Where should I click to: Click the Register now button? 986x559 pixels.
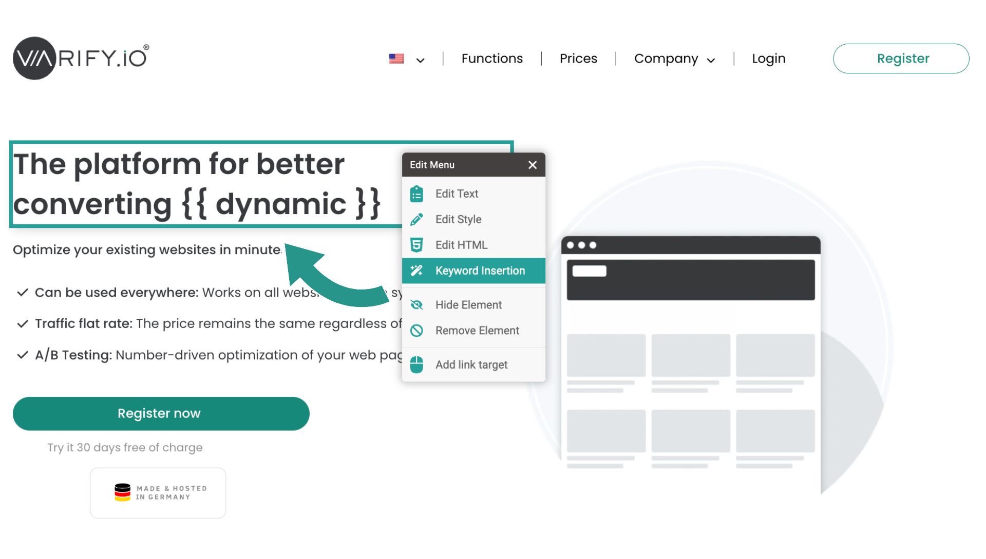coord(161,414)
